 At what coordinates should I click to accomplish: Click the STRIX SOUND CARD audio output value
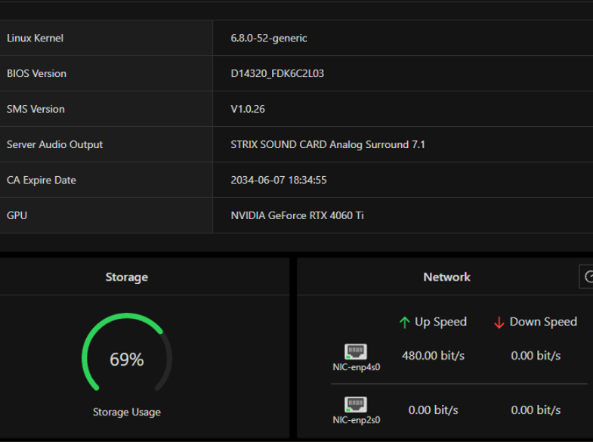[328, 144]
